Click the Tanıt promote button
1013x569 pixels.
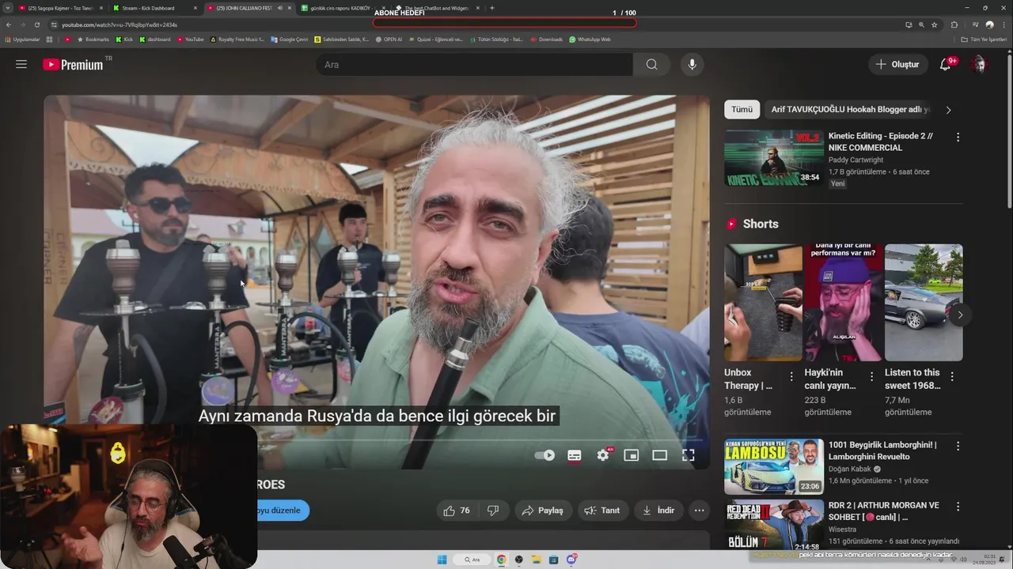click(x=602, y=511)
